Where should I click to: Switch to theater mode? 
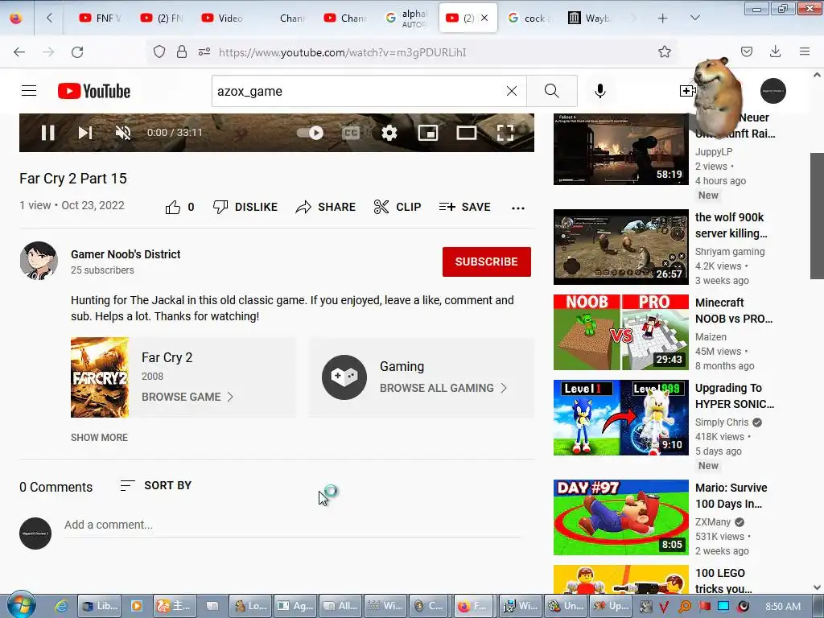click(466, 133)
